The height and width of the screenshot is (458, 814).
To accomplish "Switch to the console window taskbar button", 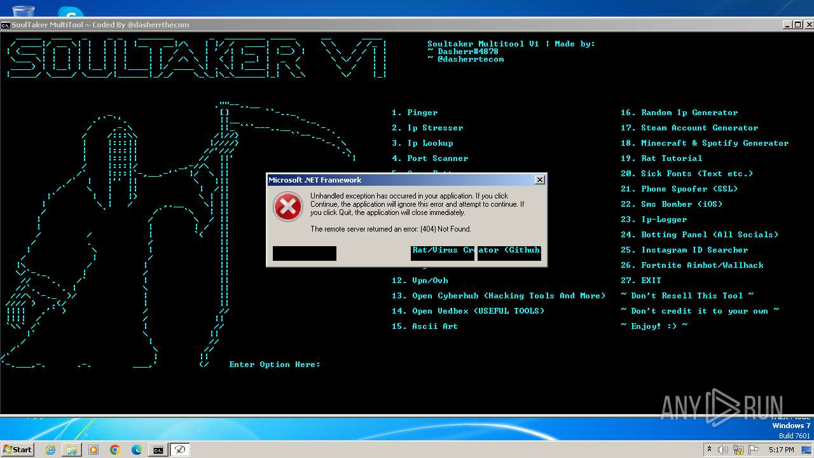I will point(158,450).
